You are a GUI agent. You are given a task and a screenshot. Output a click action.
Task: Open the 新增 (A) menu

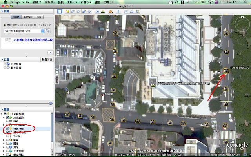tap(85, 2)
